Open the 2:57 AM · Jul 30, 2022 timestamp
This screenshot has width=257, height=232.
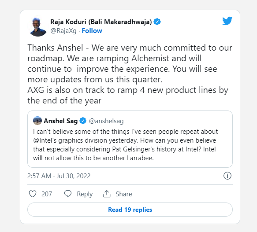coord(59,176)
